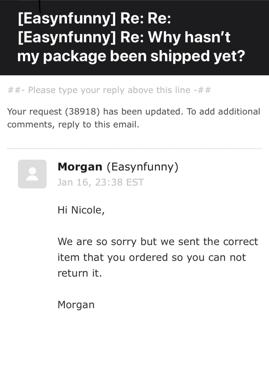269x383 pixels.
Task: Click Morgan's gray avatar placeholder icon
Action: click(x=32, y=174)
